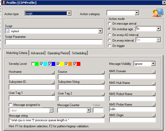Open the Scheduling tab
Screen dimensions: 166x131
point(79,53)
